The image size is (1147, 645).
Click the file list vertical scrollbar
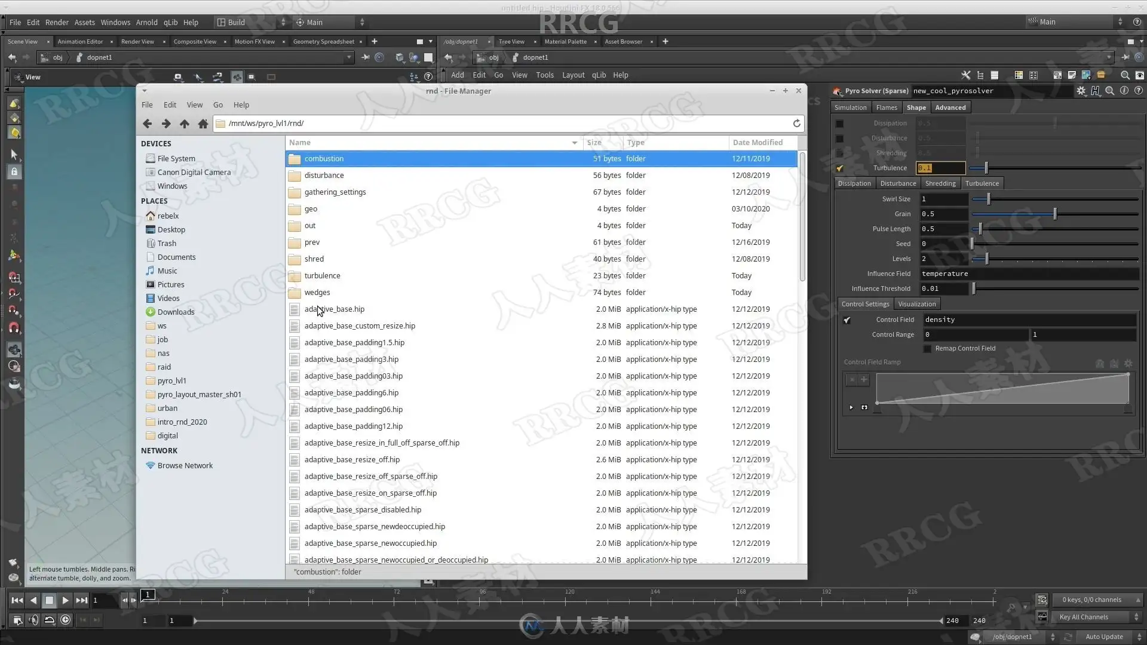[x=802, y=216]
